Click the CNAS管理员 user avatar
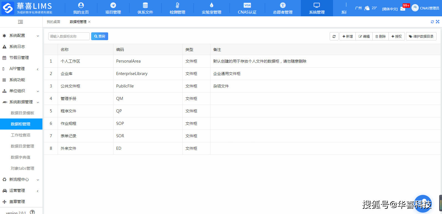The width and height of the screenshot is (442, 214). (x=415, y=8)
